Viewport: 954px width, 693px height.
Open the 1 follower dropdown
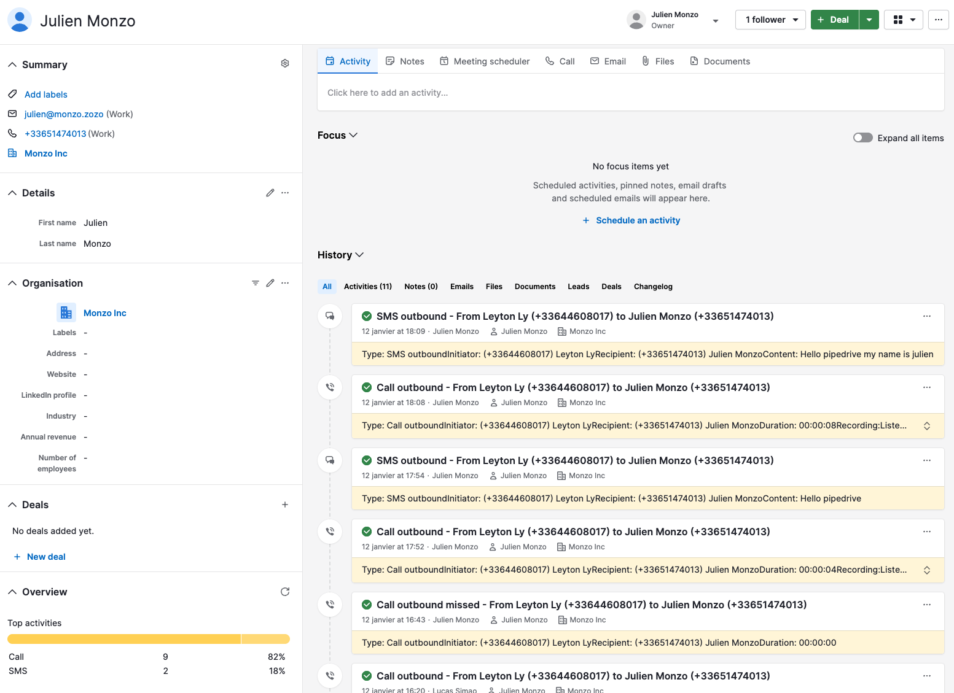770,20
